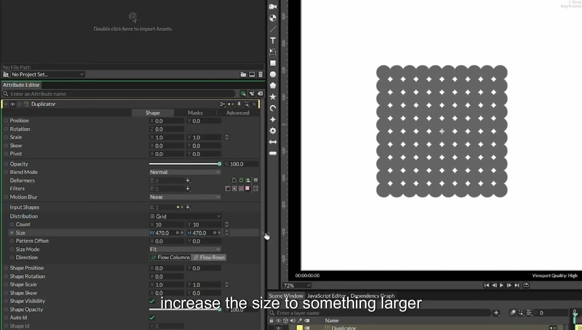Add a Deformer with plus icon
This screenshot has width=582, height=330.
tap(188, 180)
